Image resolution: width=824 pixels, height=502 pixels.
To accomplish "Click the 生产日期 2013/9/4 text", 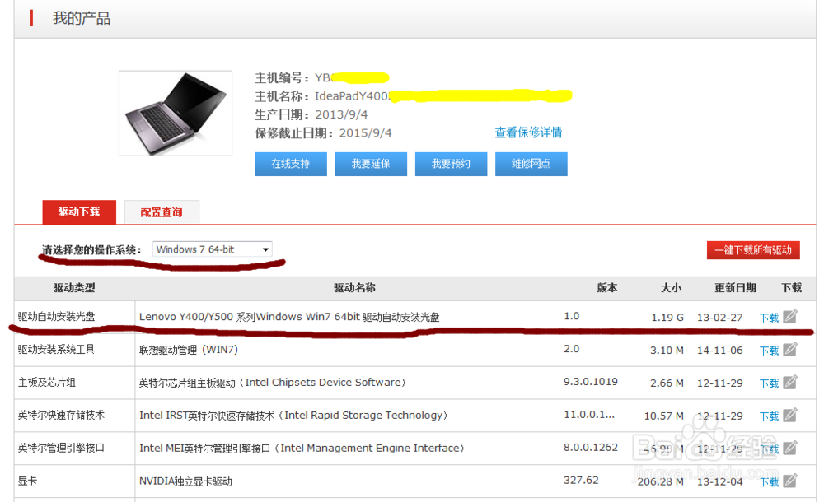I will pyautogui.click(x=311, y=114).
